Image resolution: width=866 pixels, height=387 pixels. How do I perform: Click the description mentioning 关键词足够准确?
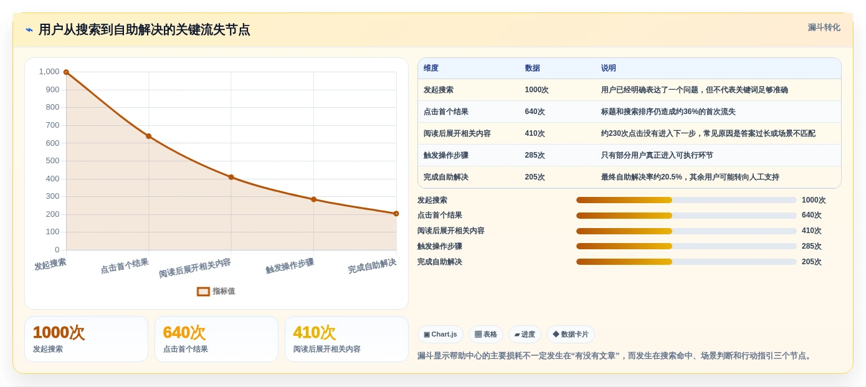[695, 90]
